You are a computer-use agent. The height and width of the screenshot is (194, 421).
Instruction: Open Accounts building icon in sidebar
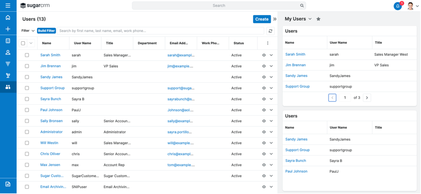point(8,41)
